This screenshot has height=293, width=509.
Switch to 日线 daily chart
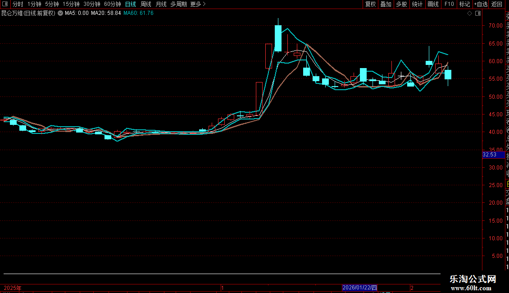point(131,4)
